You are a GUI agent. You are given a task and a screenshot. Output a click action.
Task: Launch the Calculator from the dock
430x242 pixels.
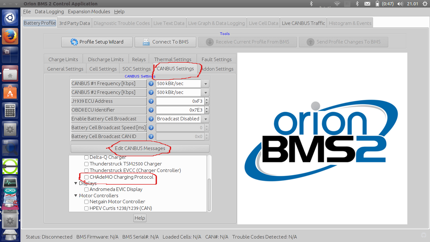click(10, 111)
